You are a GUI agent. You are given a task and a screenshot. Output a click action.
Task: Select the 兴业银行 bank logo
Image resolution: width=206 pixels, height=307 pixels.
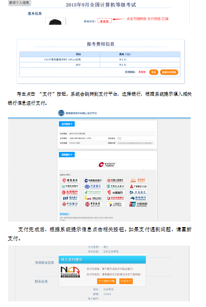93,187
